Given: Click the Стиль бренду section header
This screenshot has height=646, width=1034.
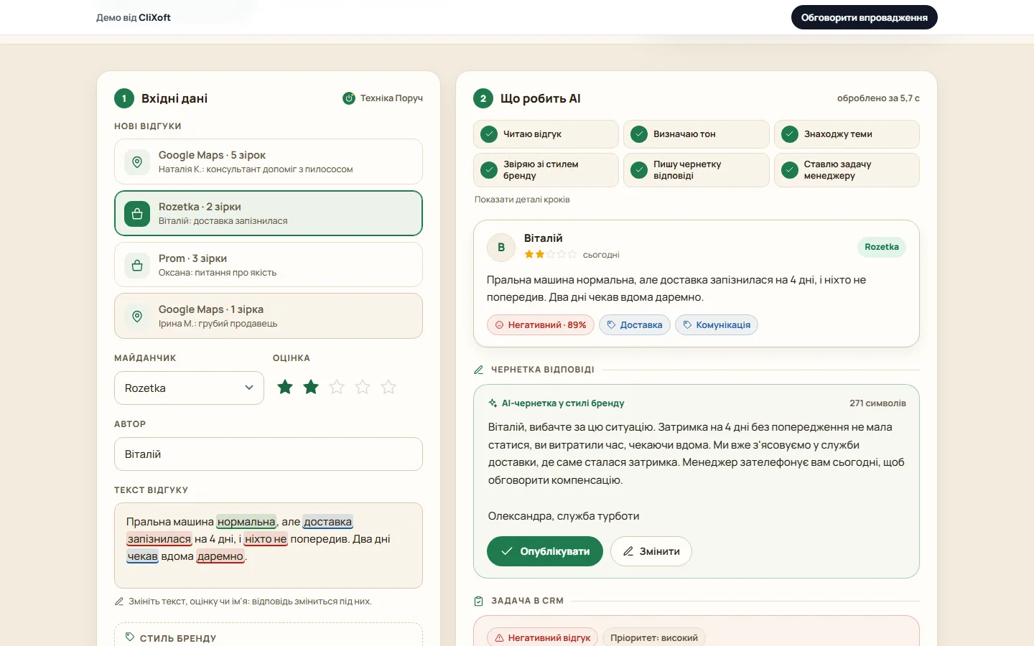Looking at the screenshot, I should pyautogui.click(x=178, y=638).
